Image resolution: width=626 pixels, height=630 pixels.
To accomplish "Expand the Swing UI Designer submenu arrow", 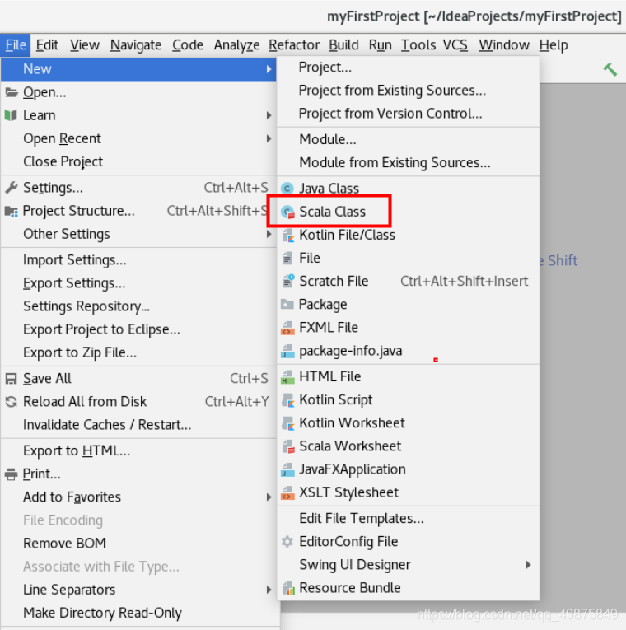I will 528,565.
